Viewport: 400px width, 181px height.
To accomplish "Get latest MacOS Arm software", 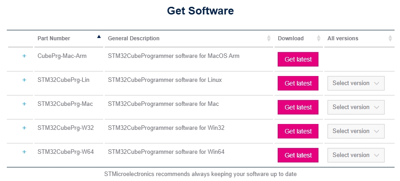I will click(x=298, y=59).
